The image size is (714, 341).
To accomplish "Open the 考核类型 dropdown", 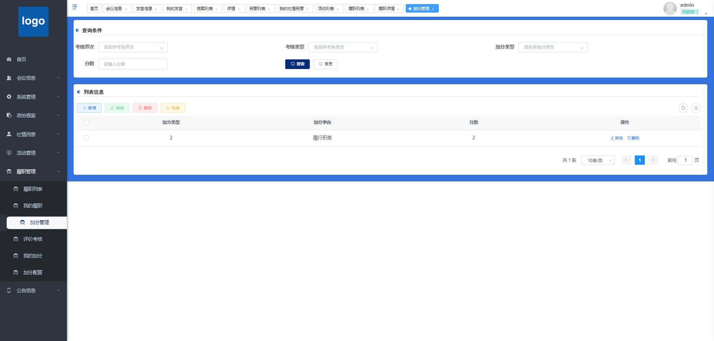I will pyautogui.click(x=343, y=47).
